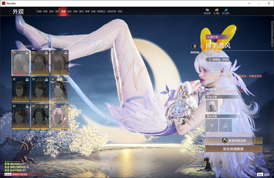Click the teal feather currency icon
The image size is (274, 178).
point(226,10)
